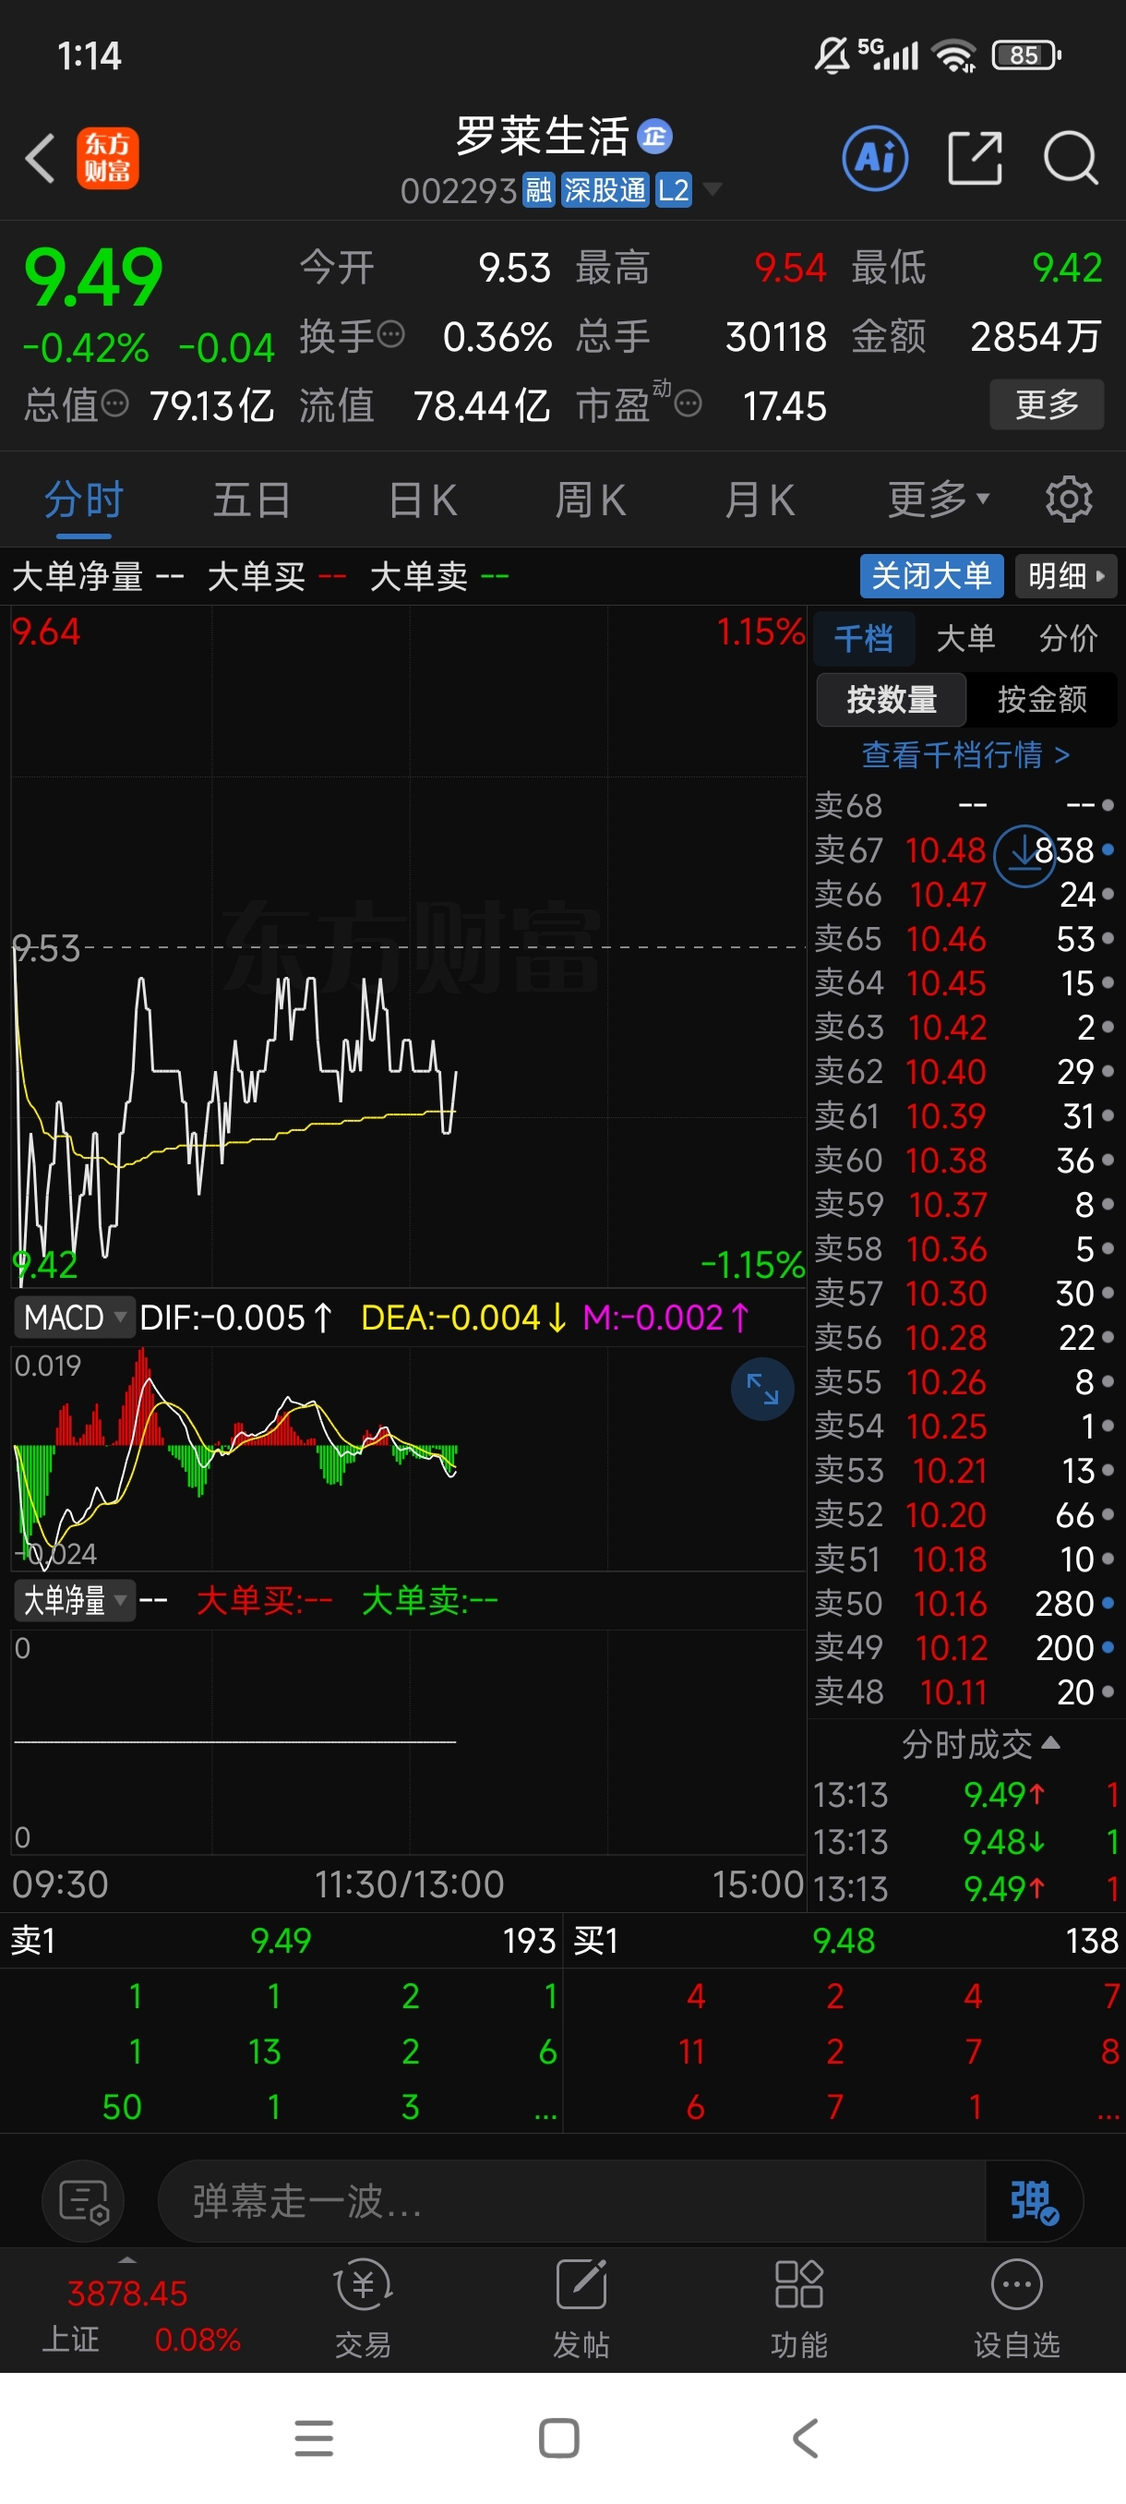Tap the large 9.49 current price

pos(93,277)
